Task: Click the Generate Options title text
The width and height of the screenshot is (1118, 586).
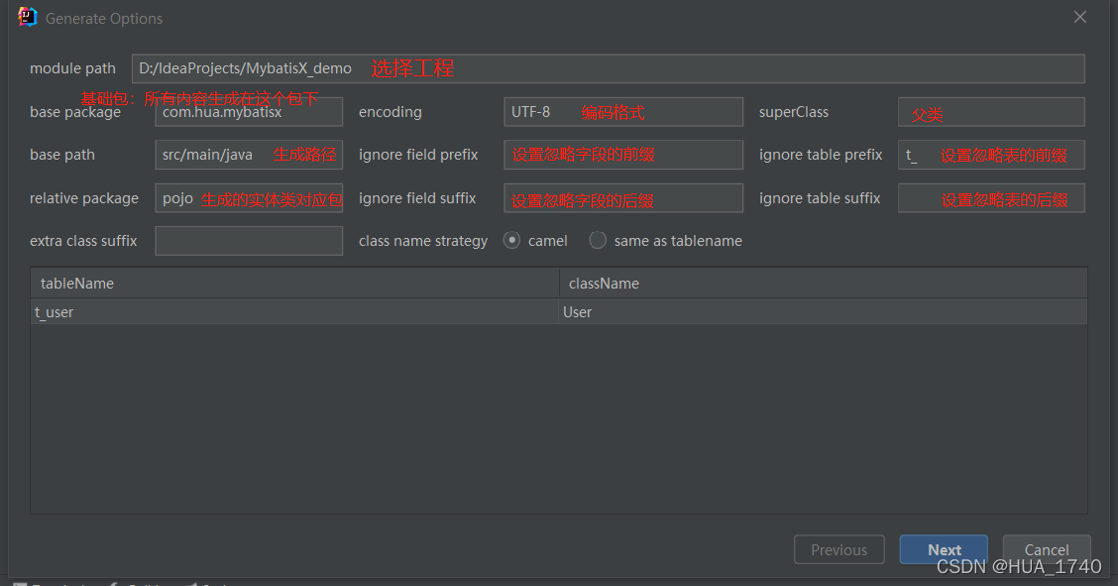Action: pos(104,19)
